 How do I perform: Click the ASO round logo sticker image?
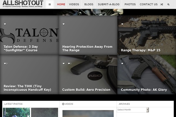pos(95,76)
